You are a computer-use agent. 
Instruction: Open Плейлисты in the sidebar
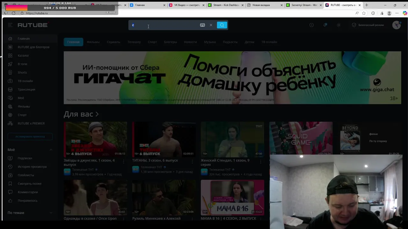[30, 175]
